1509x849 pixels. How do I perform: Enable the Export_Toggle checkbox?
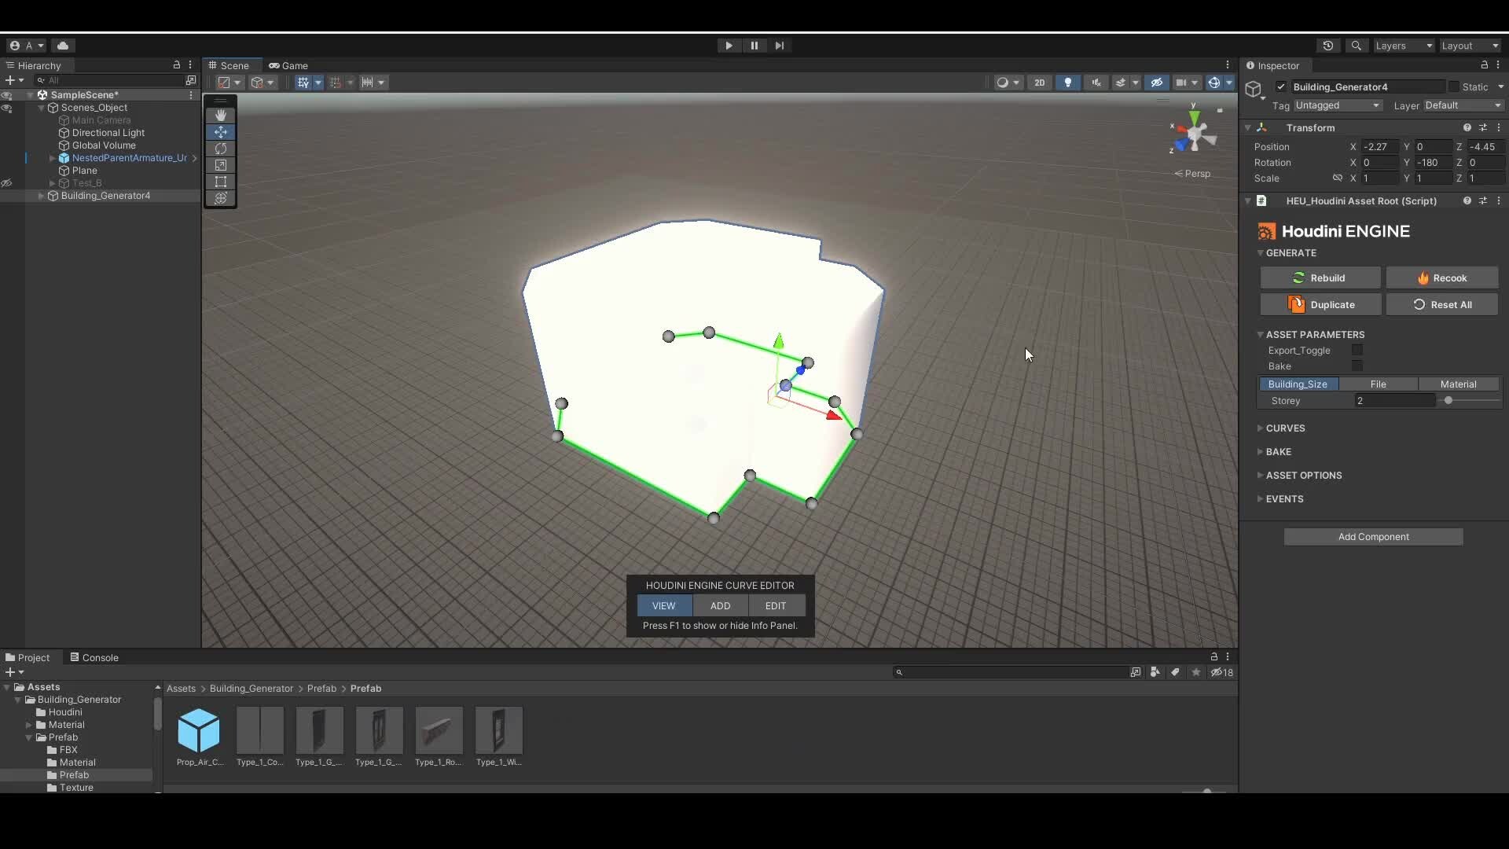1357,351
